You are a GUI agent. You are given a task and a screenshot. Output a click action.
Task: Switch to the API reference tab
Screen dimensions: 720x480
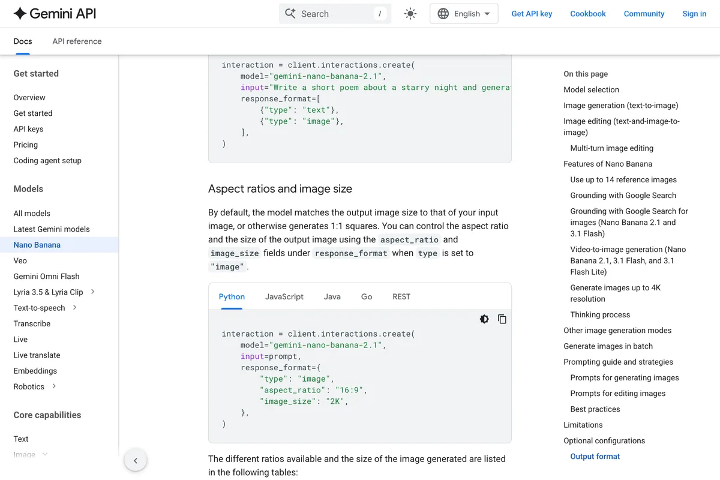(77, 41)
